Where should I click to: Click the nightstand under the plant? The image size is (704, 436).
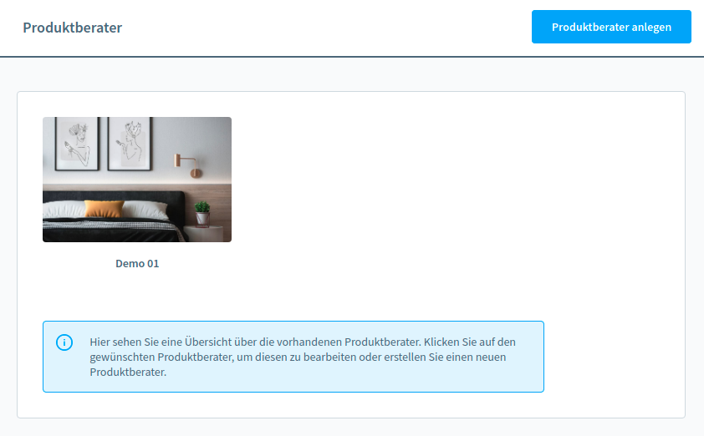click(206, 233)
